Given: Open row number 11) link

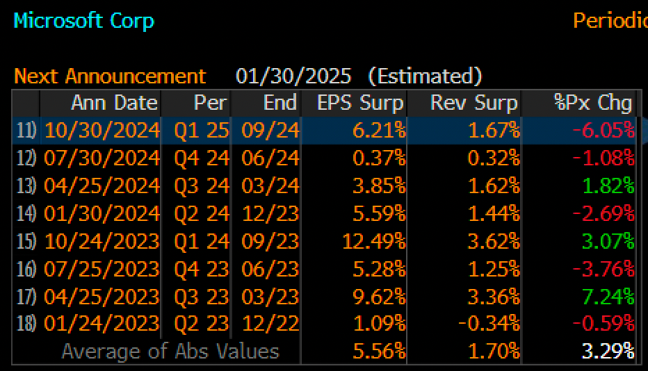Looking at the screenshot, I should pos(26,131).
